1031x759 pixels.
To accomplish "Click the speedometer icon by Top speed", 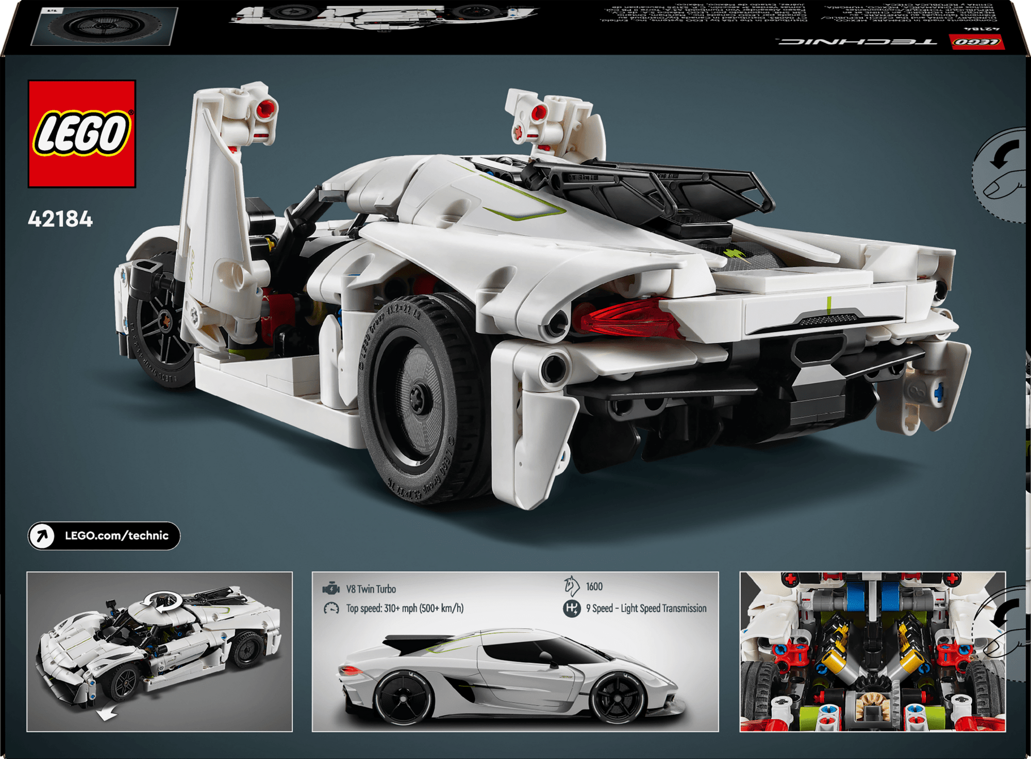I will tap(331, 608).
